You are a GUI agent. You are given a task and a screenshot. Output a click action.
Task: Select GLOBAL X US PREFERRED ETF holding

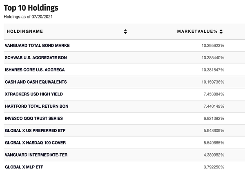[x=35, y=131]
